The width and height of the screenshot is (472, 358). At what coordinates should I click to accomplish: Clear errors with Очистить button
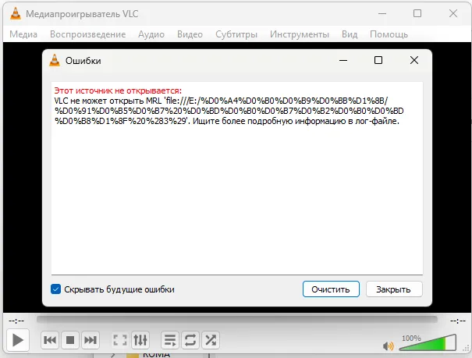click(x=331, y=289)
